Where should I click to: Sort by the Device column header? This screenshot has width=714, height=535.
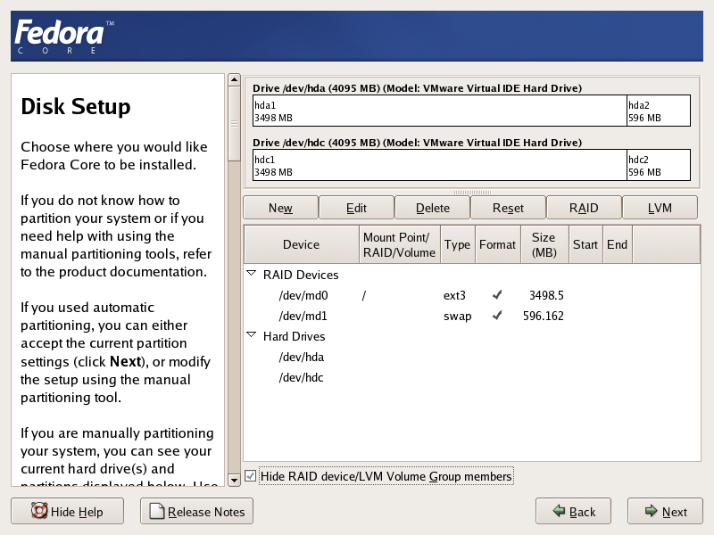coord(302,244)
